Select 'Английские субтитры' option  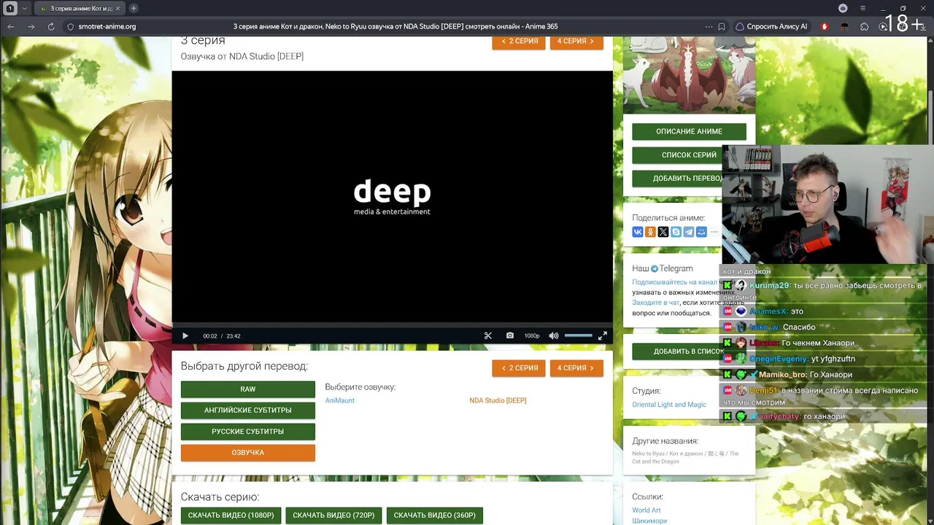(x=248, y=411)
